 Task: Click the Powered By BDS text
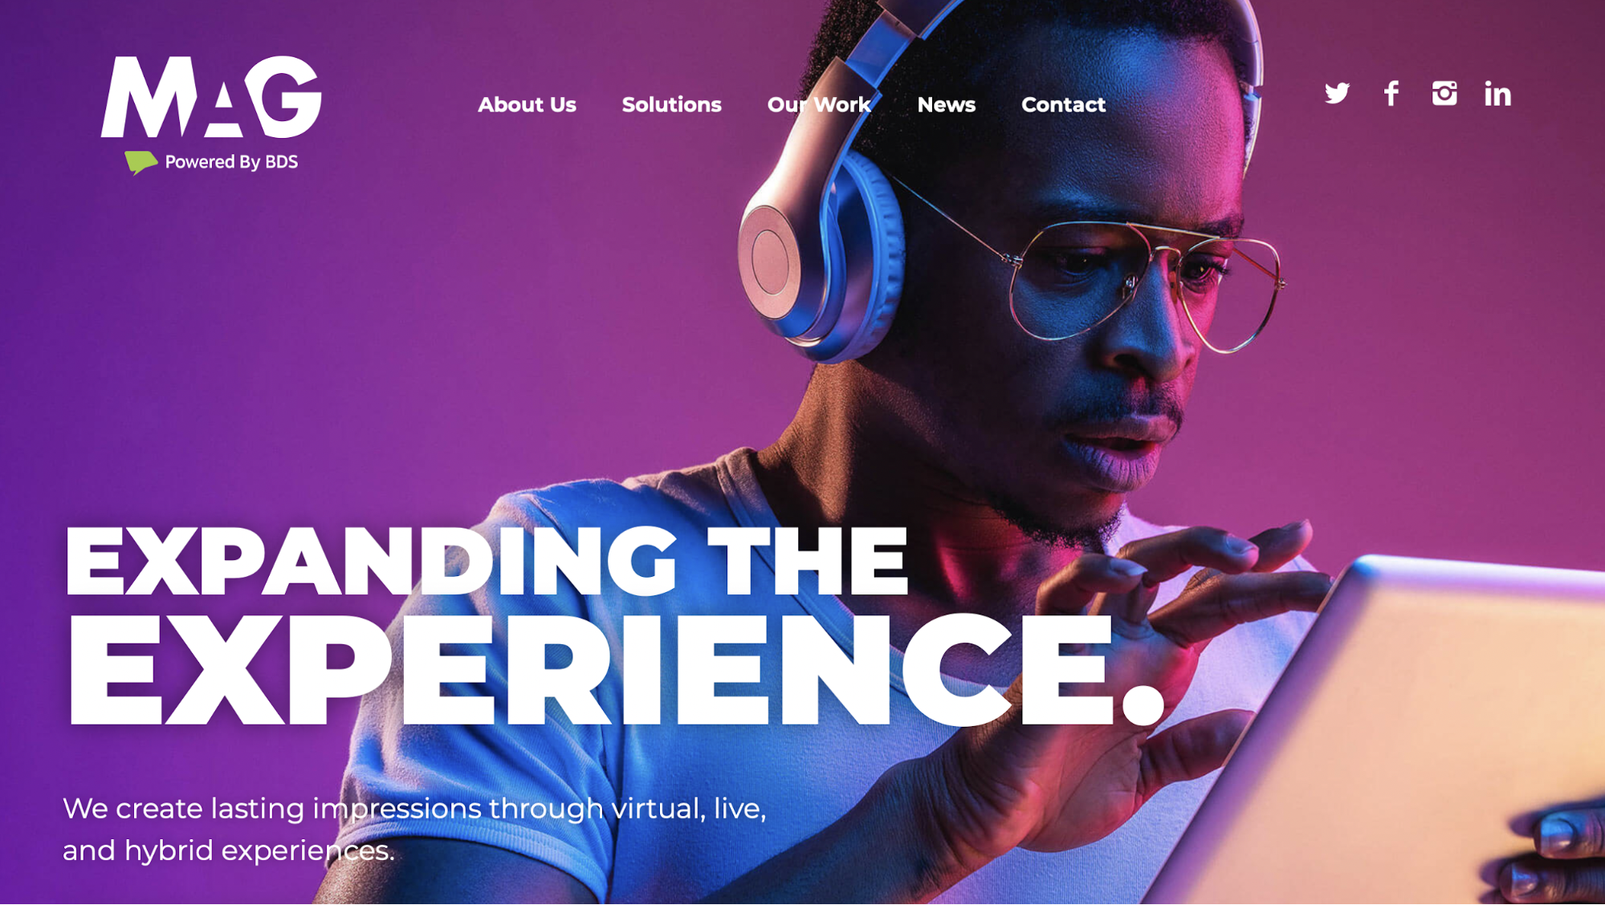click(x=231, y=162)
